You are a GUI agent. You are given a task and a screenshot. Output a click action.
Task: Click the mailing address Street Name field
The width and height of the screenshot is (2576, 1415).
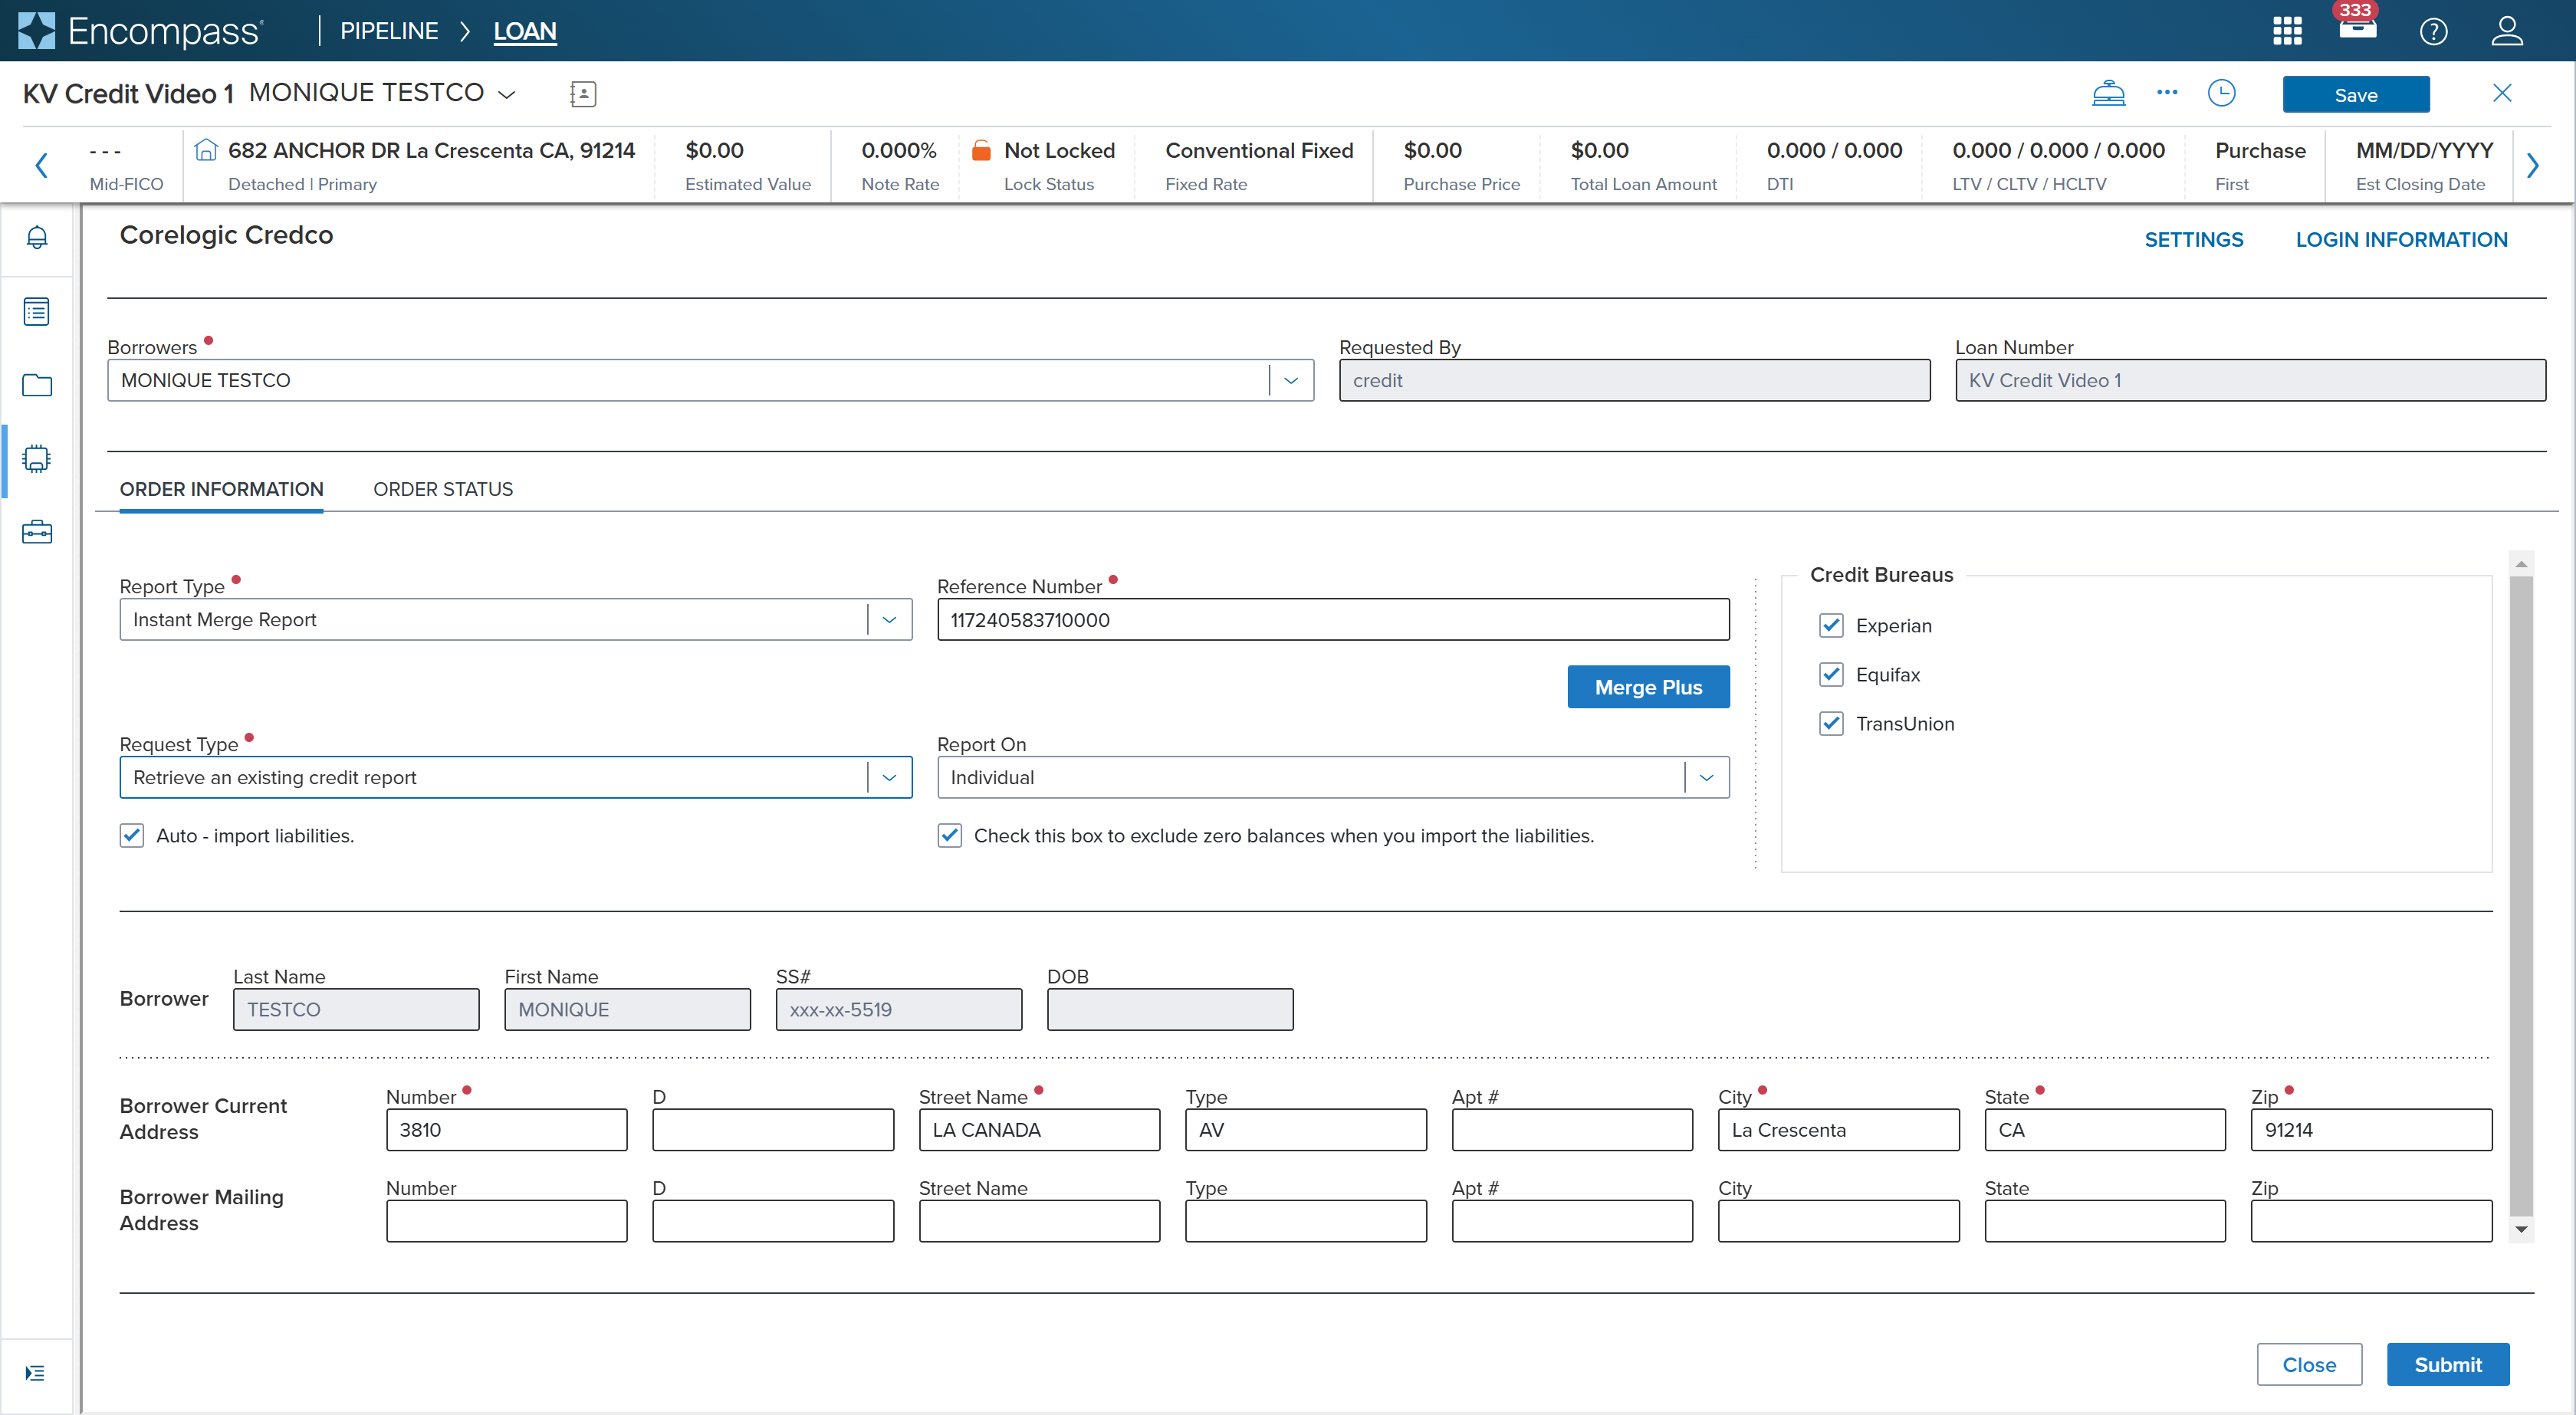[x=1039, y=1221]
